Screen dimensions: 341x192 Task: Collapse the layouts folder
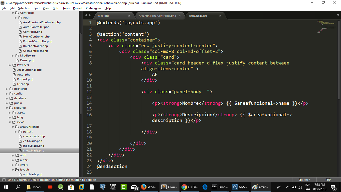pyautogui.click(x=13, y=169)
